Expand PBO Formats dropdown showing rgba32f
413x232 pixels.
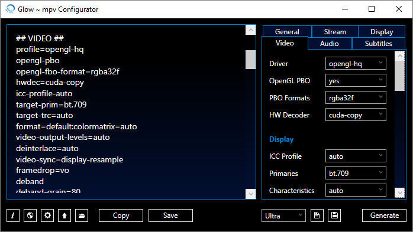coord(356,97)
